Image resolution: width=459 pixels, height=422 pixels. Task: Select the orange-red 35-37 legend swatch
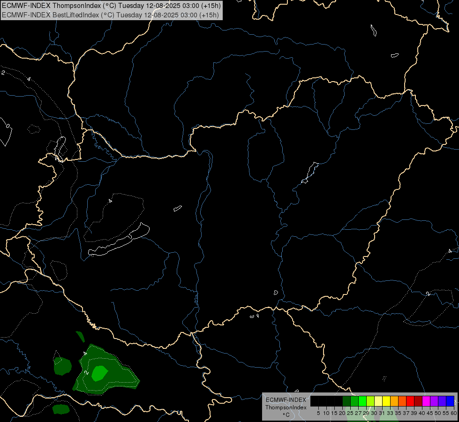click(x=402, y=401)
